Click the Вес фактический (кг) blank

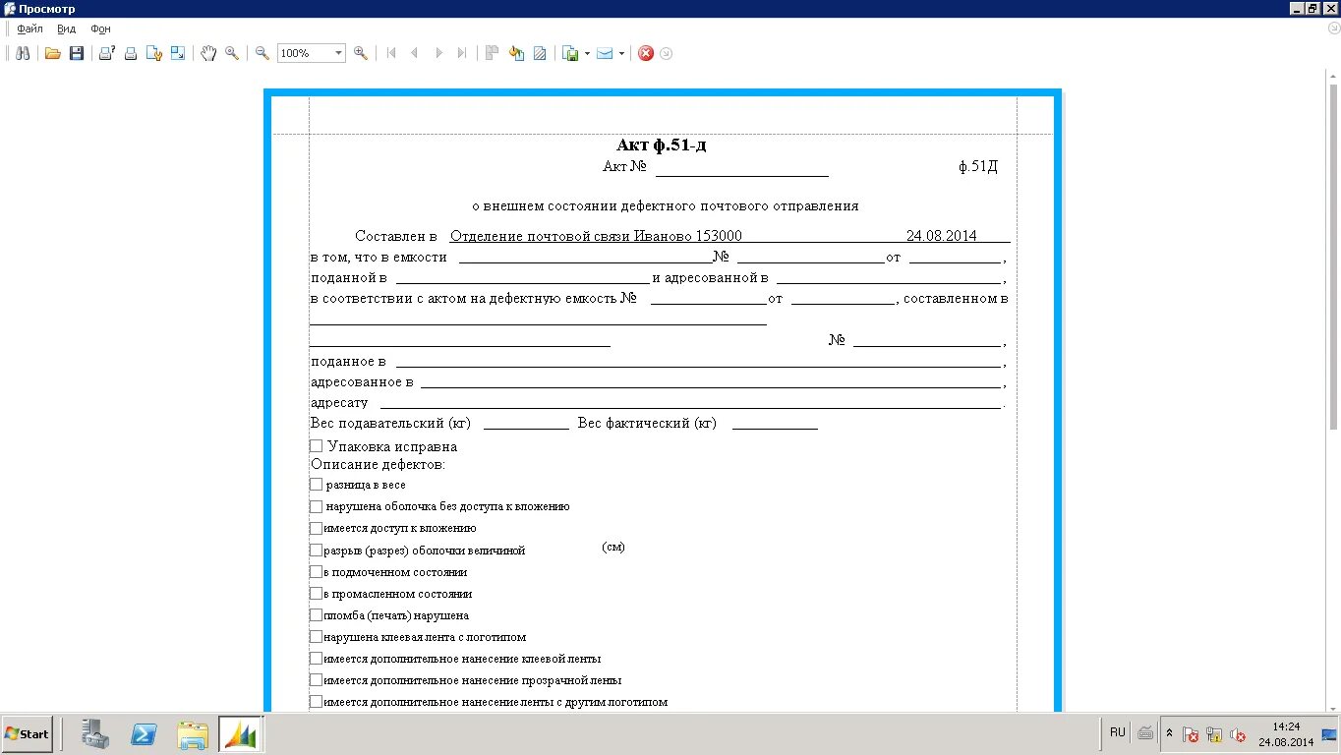point(775,423)
